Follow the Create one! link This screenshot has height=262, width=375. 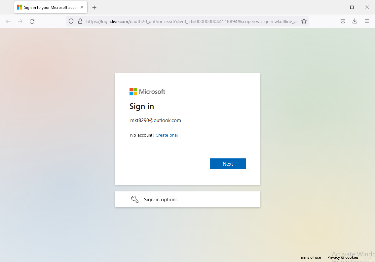(x=167, y=135)
